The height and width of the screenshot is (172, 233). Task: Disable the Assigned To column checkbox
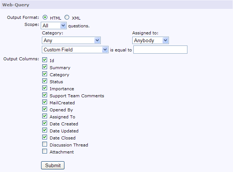tap(44, 116)
